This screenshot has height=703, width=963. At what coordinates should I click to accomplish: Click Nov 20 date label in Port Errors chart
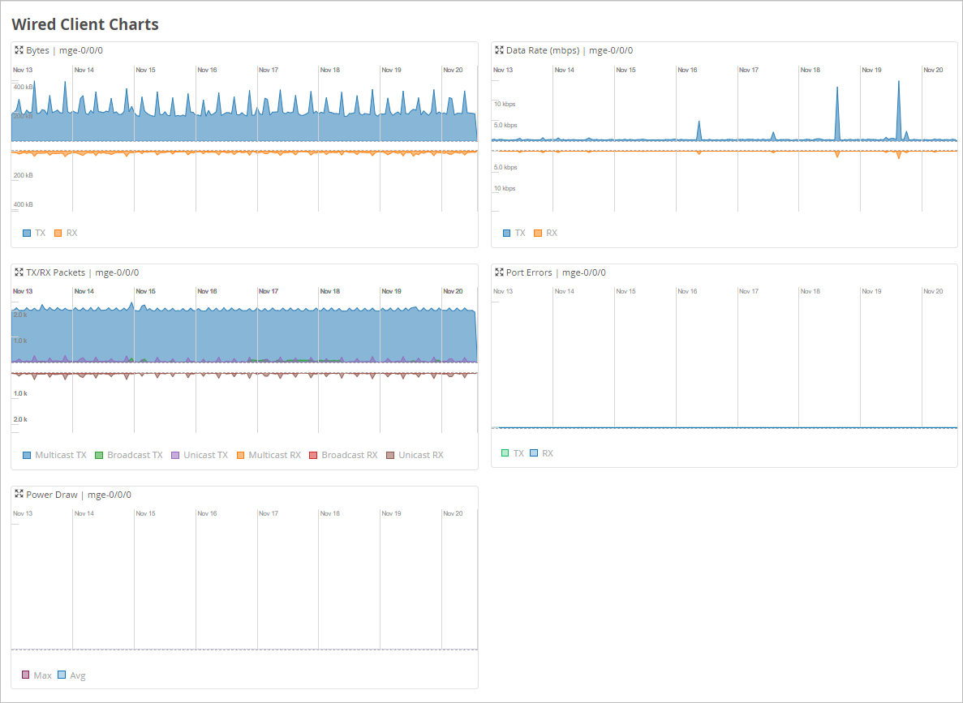(933, 292)
